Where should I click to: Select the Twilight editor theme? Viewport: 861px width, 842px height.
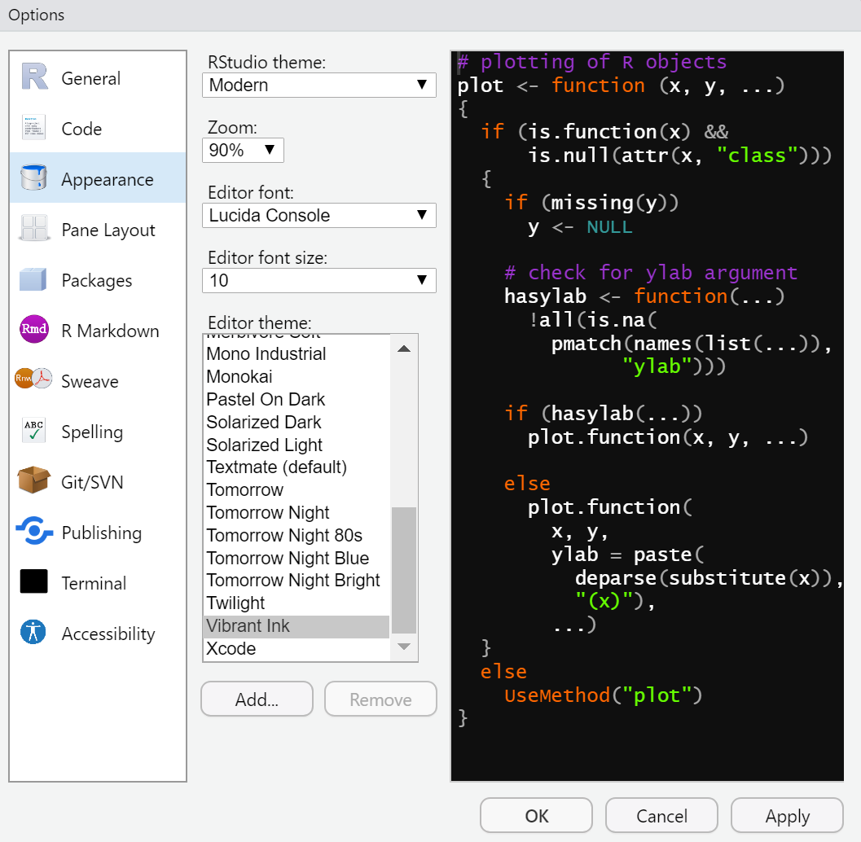297,603
